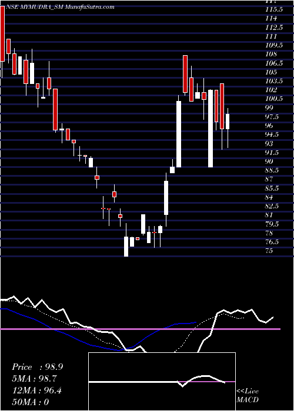Click the red candle peaking near 108
Image resolution: width=294 pixels, height=411 pixels.
(185, 74)
